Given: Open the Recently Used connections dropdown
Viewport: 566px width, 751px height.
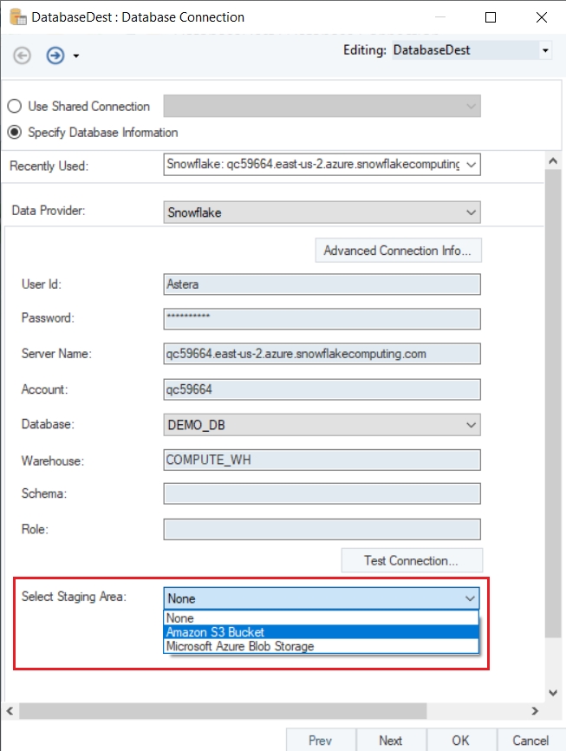Looking at the screenshot, I should [471, 165].
